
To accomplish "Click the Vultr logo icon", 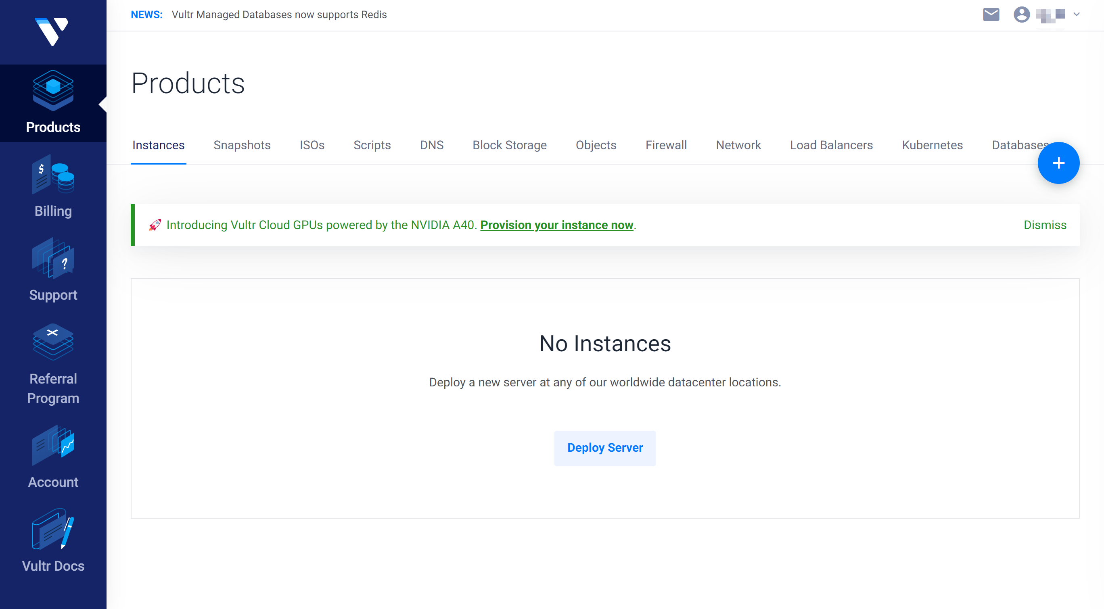I will click(52, 31).
